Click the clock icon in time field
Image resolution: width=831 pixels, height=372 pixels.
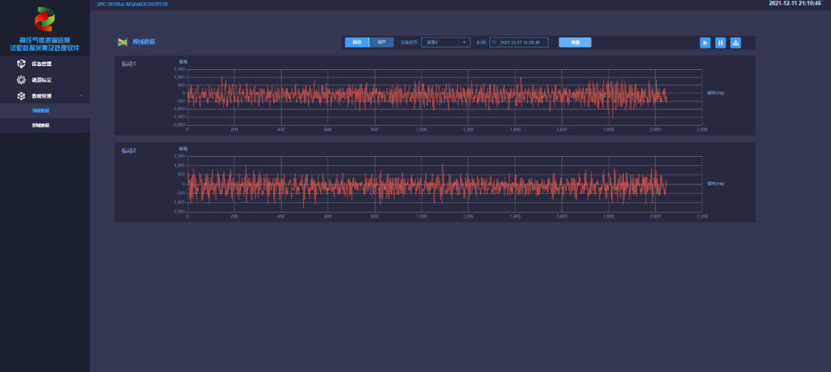(494, 43)
